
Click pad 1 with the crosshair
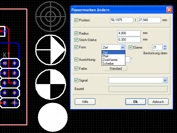point(14,103)
